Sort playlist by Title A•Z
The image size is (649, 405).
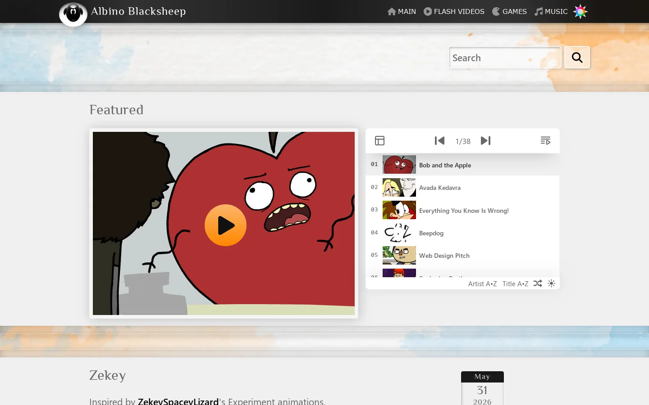pos(515,284)
